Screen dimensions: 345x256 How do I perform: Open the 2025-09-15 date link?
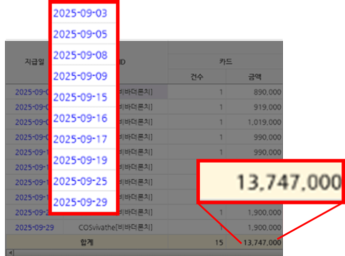click(x=80, y=97)
